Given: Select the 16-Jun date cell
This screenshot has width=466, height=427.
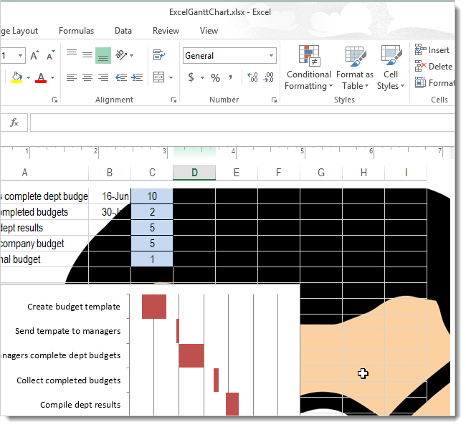Looking at the screenshot, I should [110, 196].
